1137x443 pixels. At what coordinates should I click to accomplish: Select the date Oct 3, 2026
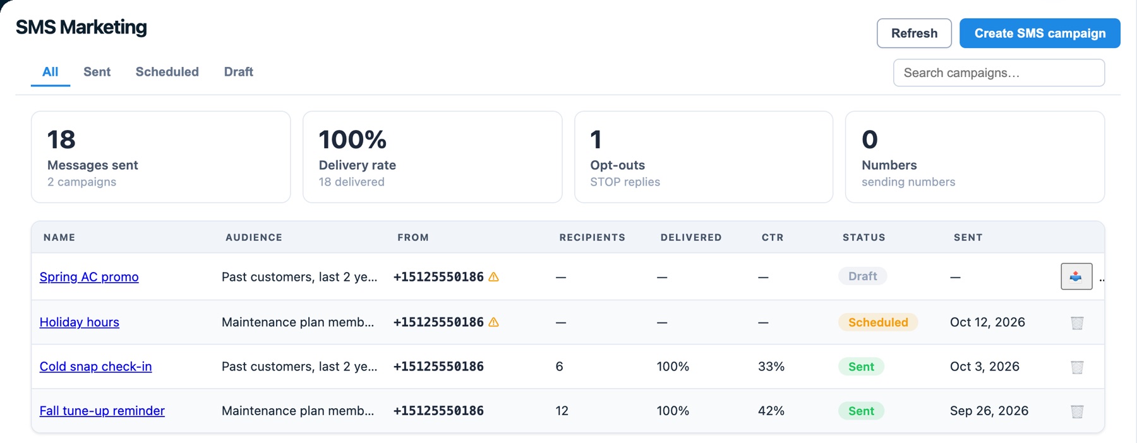point(985,367)
